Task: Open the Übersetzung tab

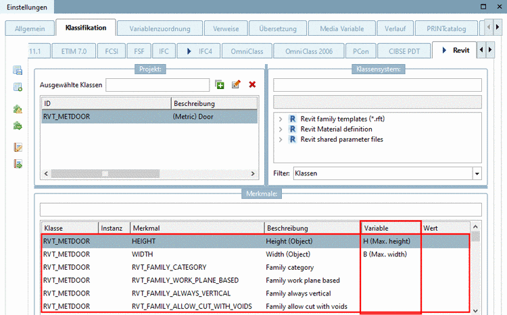Action: pyautogui.click(x=278, y=29)
